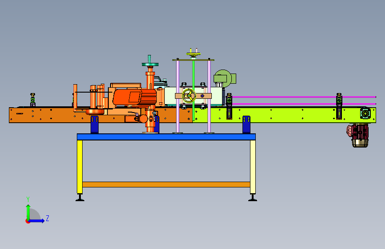Pick the small yellow handwheel atop the frame
The height and width of the screenshot is (249, 385).
194,54
